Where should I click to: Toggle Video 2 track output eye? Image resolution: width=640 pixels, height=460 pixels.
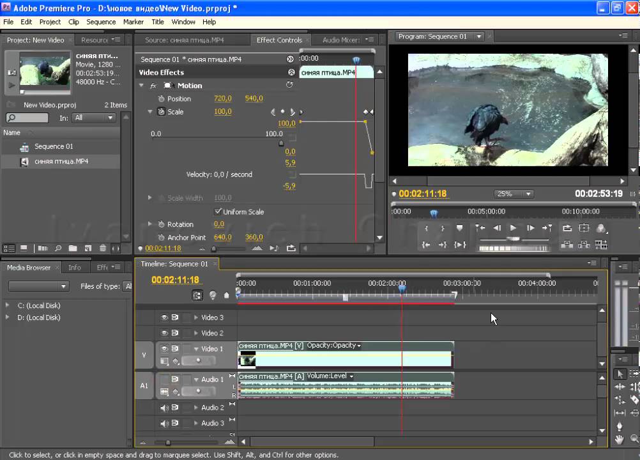pyautogui.click(x=164, y=333)
